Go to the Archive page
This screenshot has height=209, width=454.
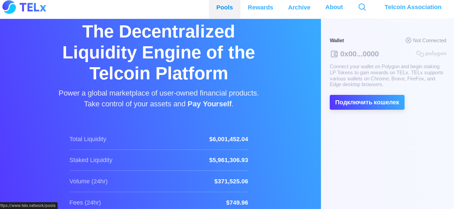(299, 7)
